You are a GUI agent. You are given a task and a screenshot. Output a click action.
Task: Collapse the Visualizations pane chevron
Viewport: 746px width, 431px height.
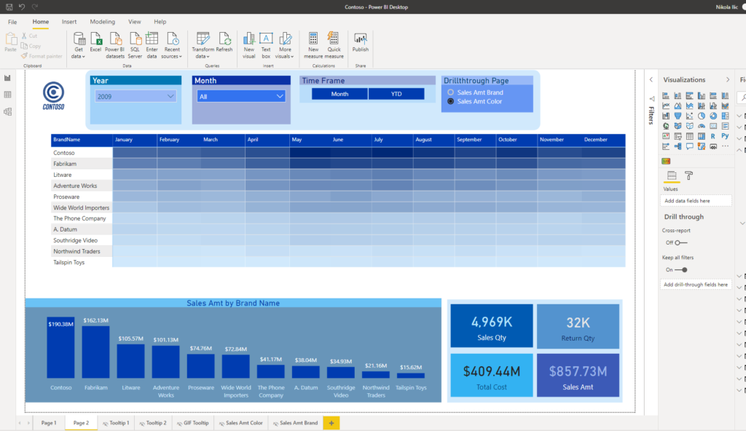point(728,80)
